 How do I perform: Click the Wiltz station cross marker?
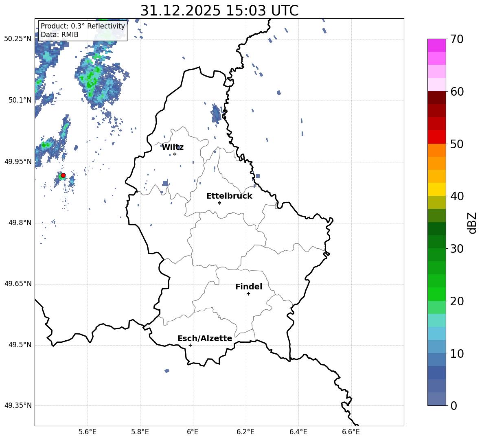pos(175,154)
